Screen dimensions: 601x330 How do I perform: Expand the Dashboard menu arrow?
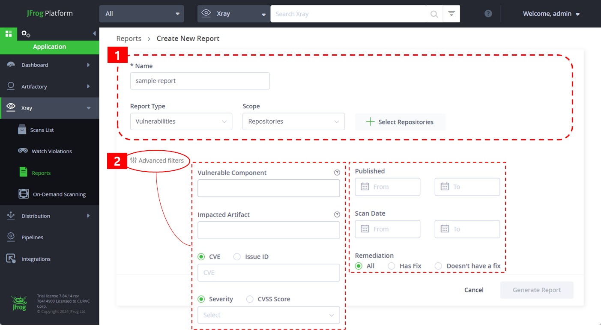(x=88, y=65)
